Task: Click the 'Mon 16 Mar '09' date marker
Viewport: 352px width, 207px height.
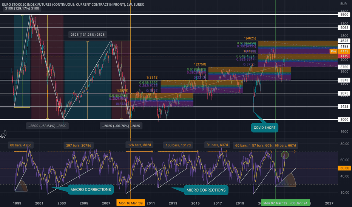Action: click(x=131, y=203)
